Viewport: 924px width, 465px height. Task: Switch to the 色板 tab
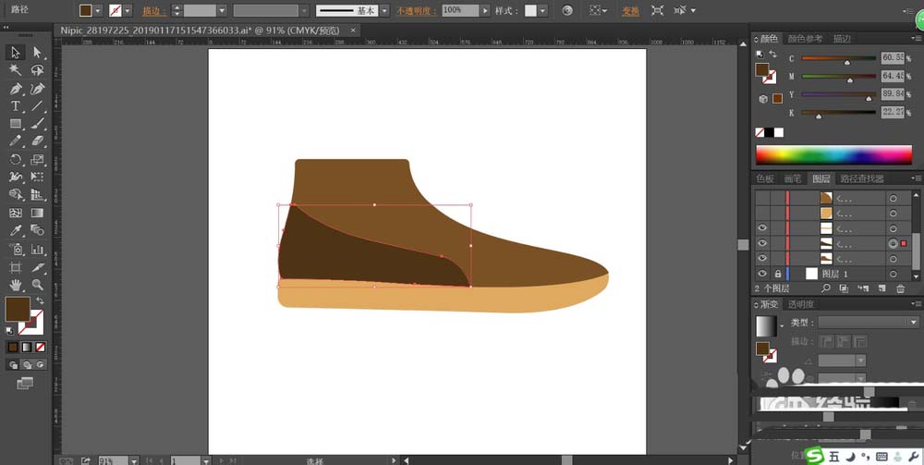click(765, 178)
